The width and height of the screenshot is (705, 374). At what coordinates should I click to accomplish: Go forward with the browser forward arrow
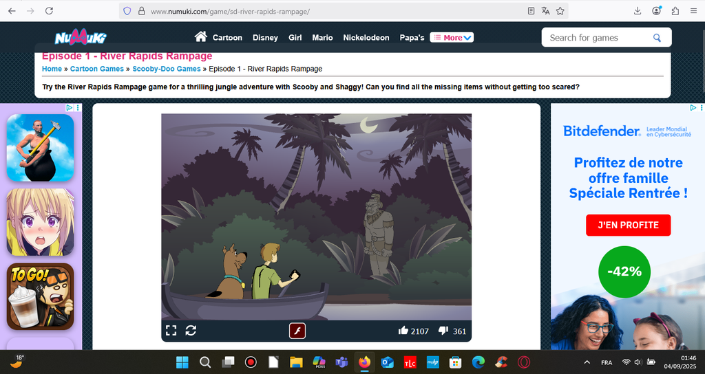pos(30,11)
